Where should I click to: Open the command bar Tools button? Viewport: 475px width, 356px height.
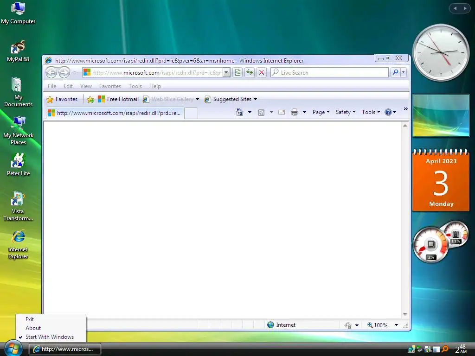point(371,112)
